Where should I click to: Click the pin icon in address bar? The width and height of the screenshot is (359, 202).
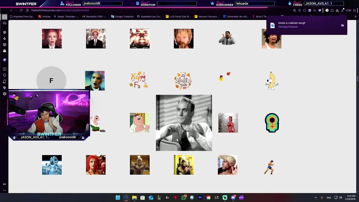pos(300,10)
